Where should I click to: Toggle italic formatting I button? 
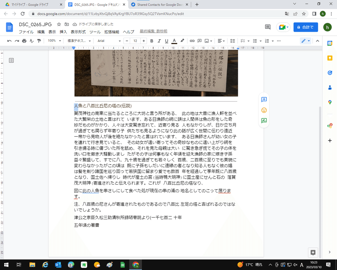[159, 41]
